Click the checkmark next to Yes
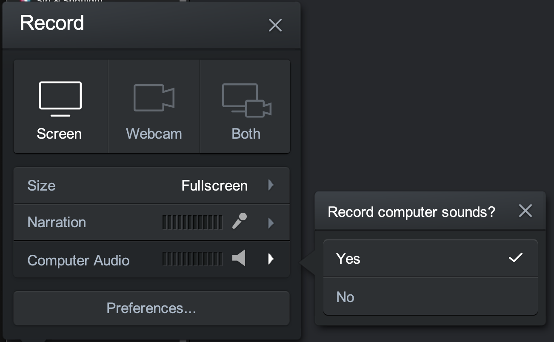The width and height of the screenshot is (554, 342). click(x=515, y=257)
